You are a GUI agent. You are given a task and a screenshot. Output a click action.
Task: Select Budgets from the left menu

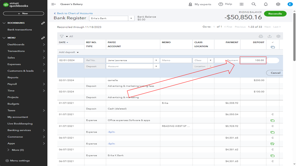[13, 104]
